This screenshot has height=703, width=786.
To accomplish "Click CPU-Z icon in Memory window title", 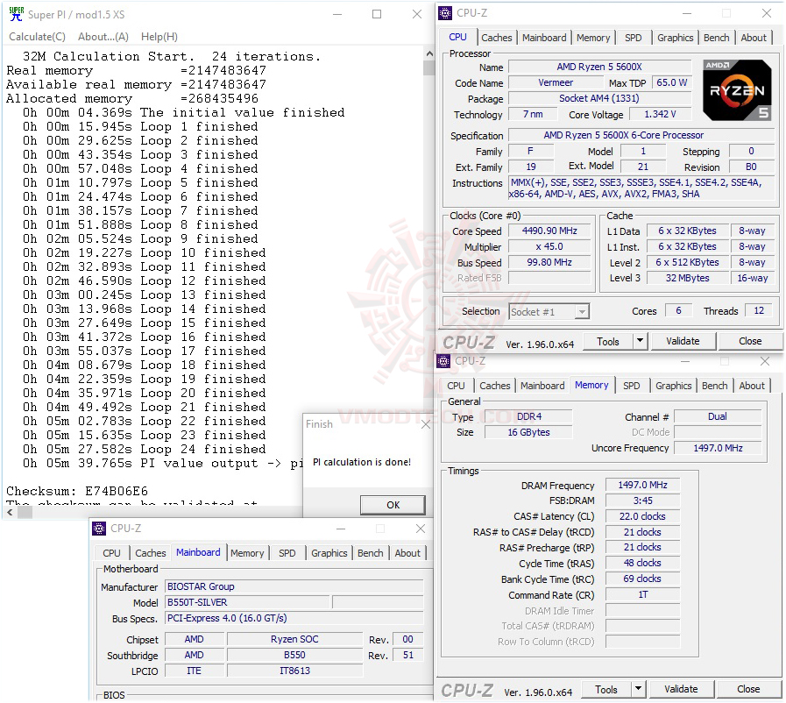I will (x=443, y=361).
